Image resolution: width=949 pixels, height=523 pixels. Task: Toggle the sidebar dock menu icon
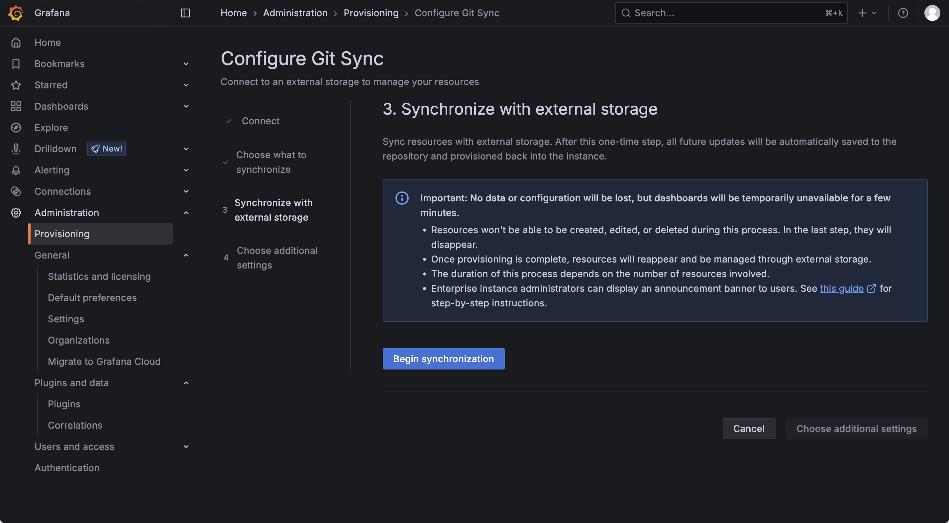(185, 13)
